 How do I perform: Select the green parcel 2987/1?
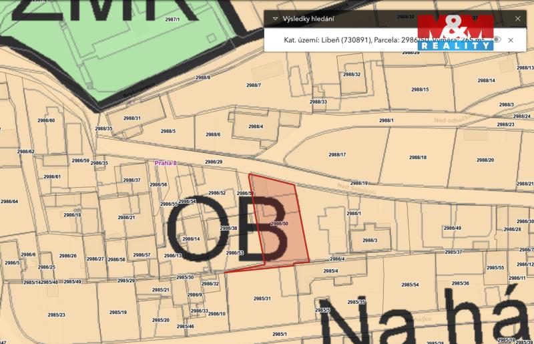click(172, 20)
